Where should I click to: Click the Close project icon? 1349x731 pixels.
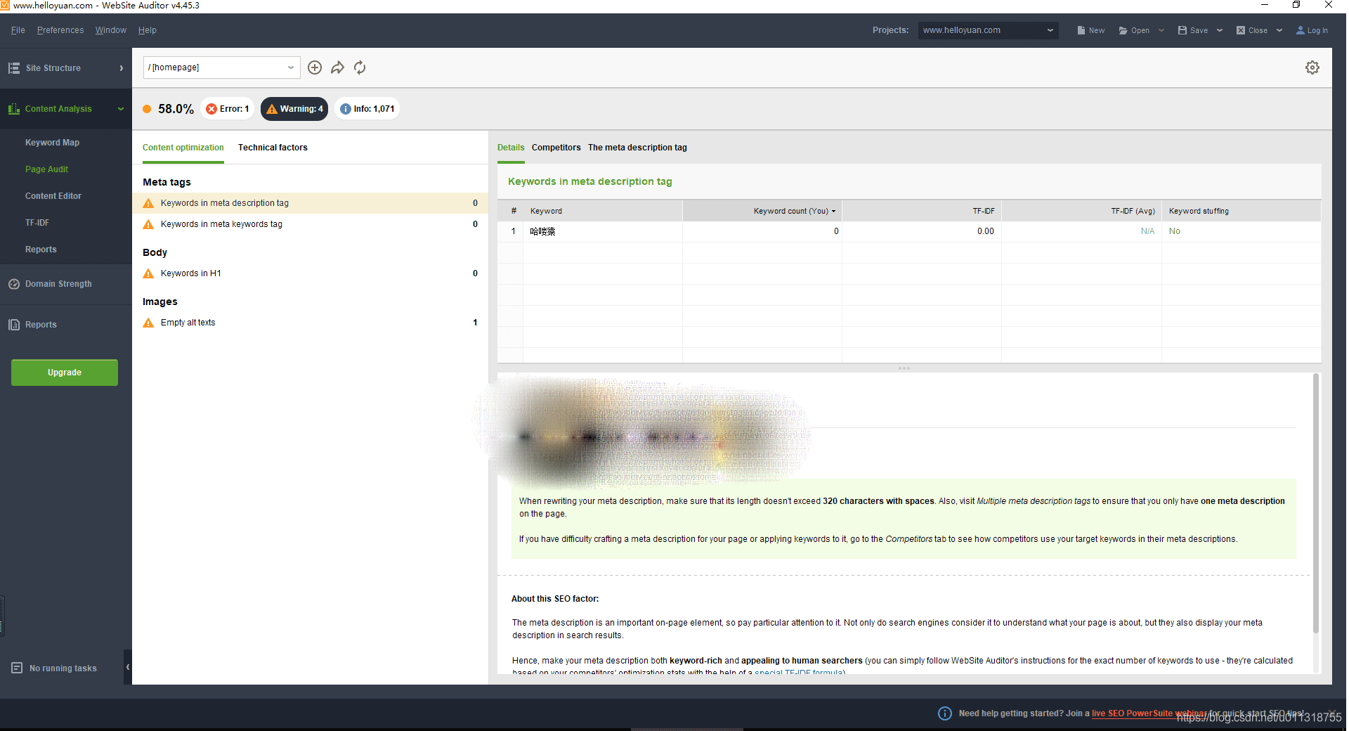coord(1241,30)
